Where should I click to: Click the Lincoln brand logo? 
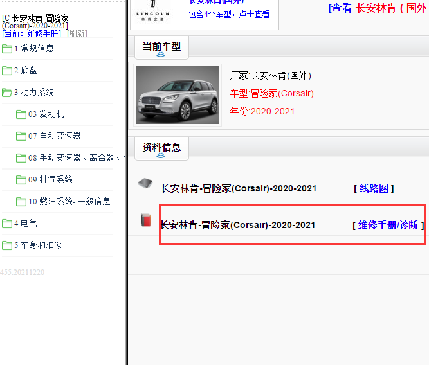coord(152,12)
